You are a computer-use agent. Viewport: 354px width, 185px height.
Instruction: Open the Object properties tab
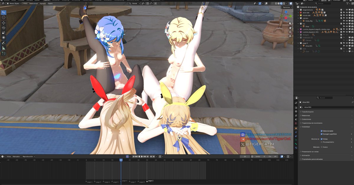296,128
